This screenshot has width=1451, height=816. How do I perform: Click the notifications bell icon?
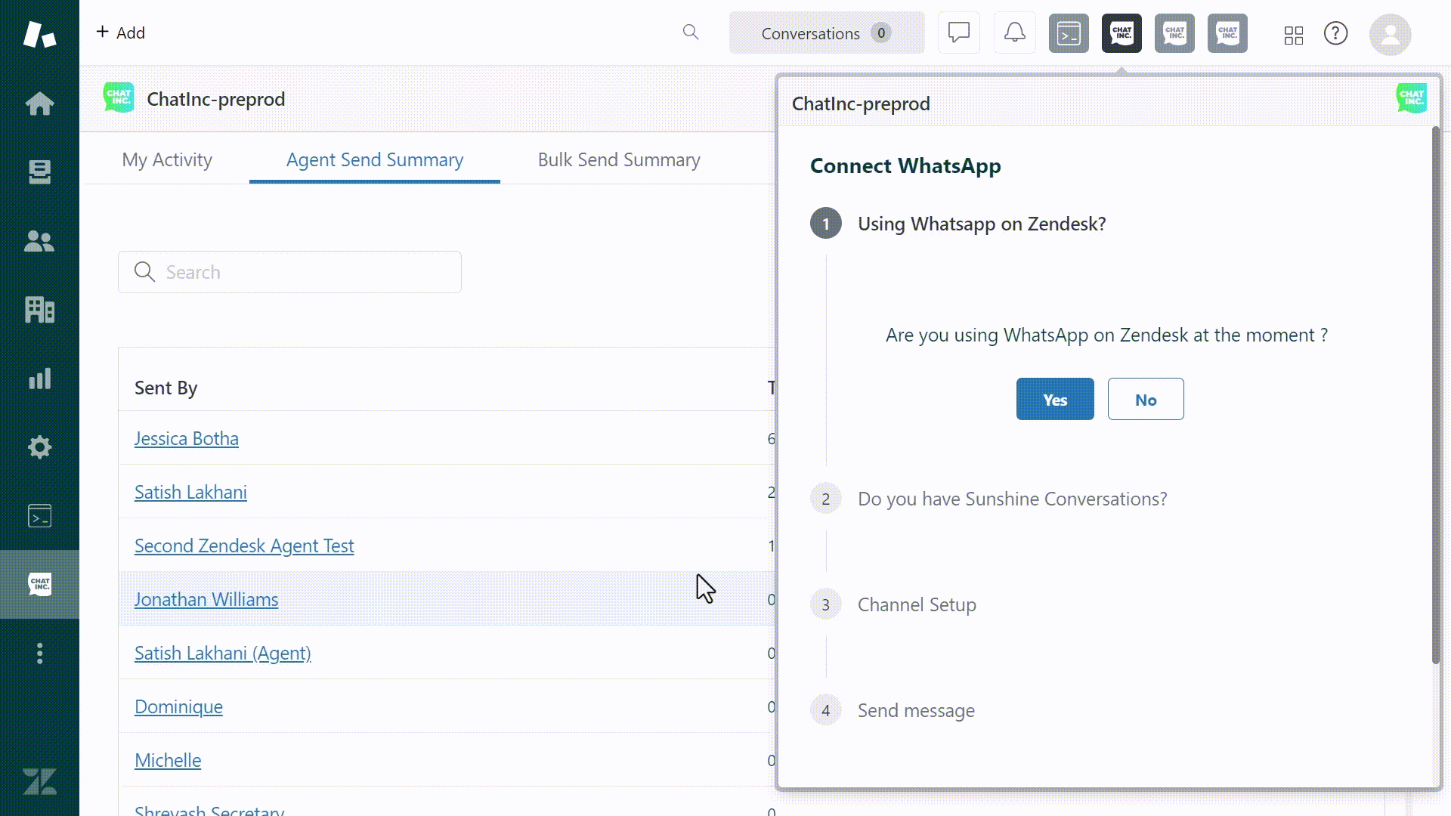pyautogui.click(x=1014, y=33)
